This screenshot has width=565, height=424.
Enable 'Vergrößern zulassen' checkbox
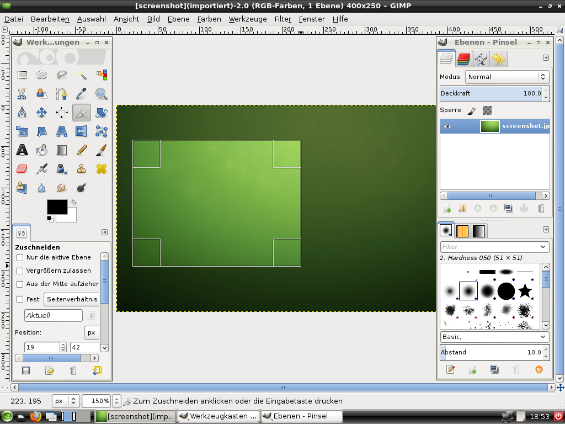(20, 271)
